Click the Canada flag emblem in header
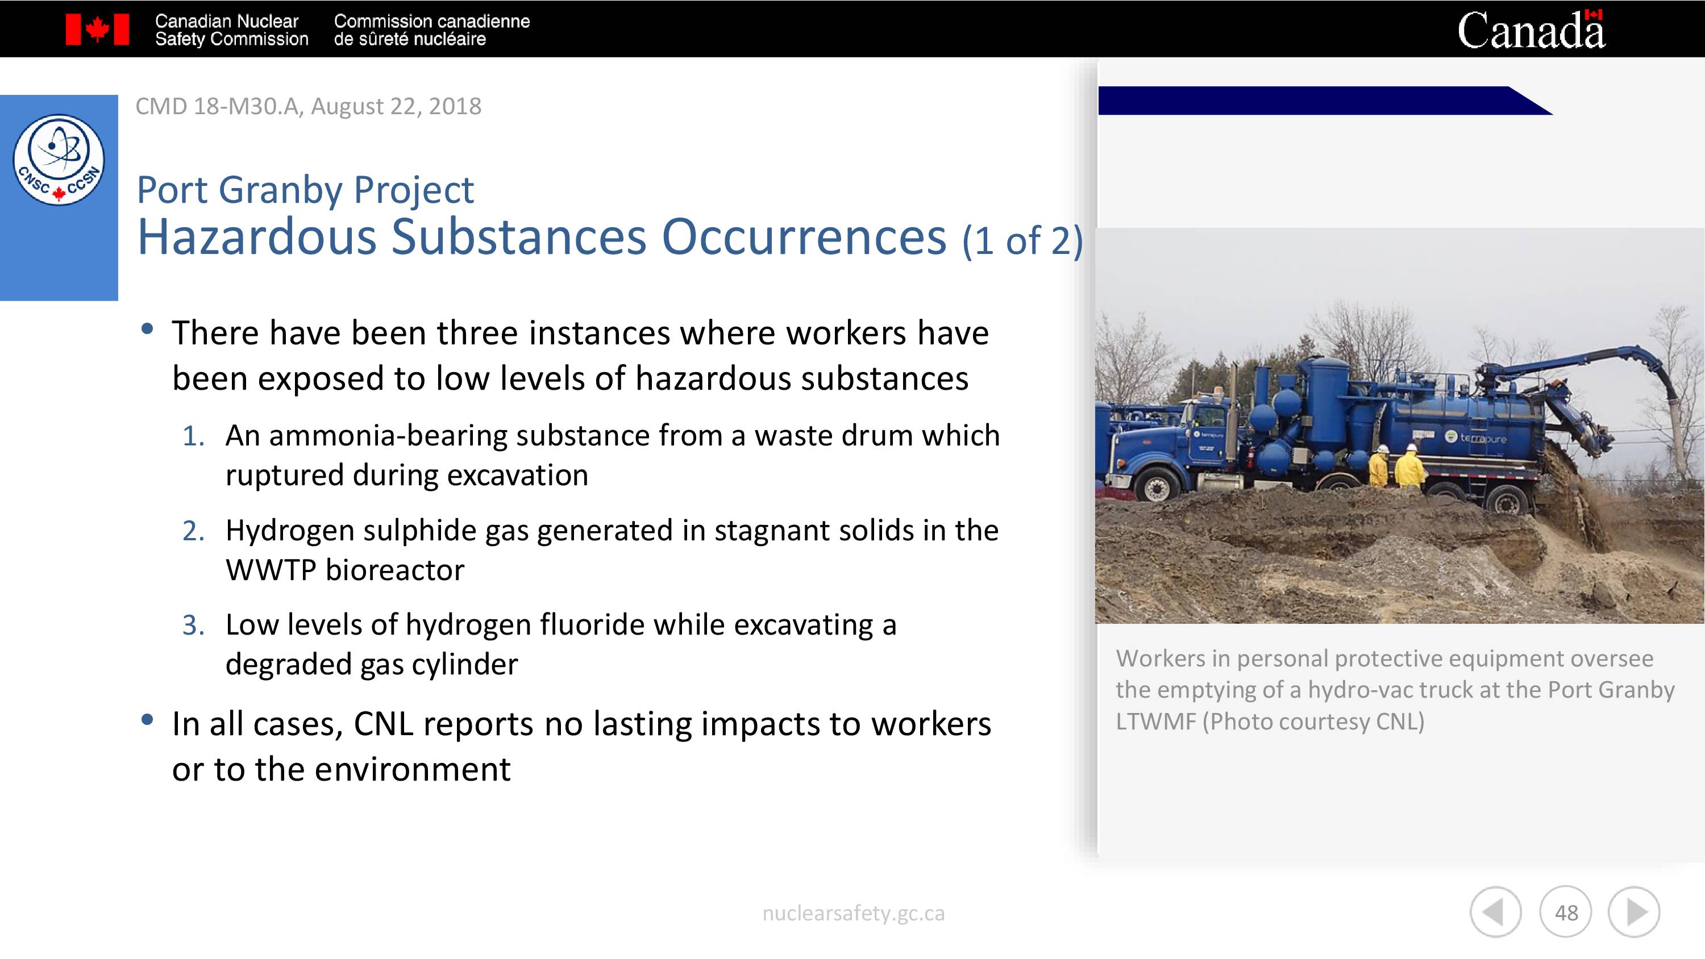The image size is (1705, 959). [x=97, y=30]
